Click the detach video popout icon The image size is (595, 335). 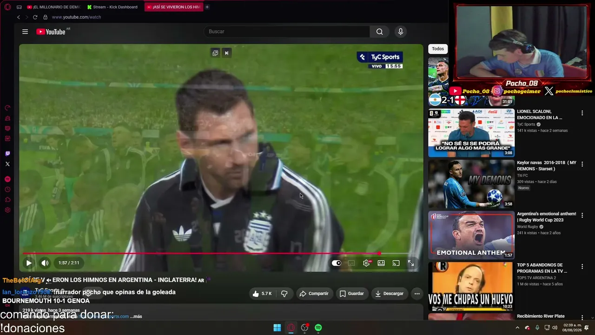215,53
